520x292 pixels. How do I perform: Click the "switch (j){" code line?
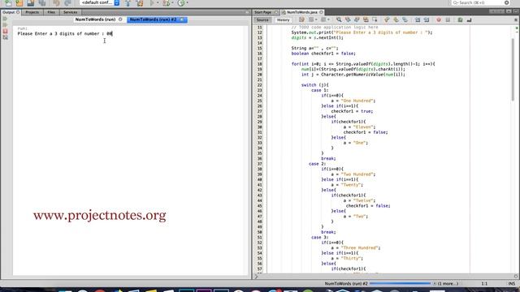pyautogui.click(x=314, y=85)
